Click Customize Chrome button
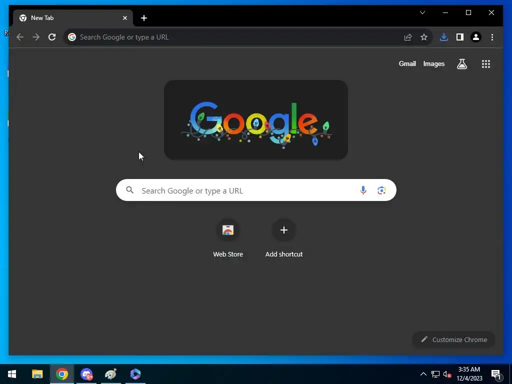Viewport: 512px width, 384px height. [x=454, y=339]
